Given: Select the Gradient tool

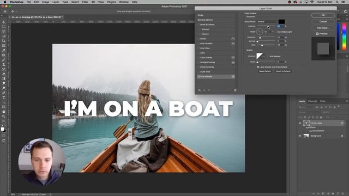Looking at the screenshot, I should pyautogui.click(x=4, y=78).
